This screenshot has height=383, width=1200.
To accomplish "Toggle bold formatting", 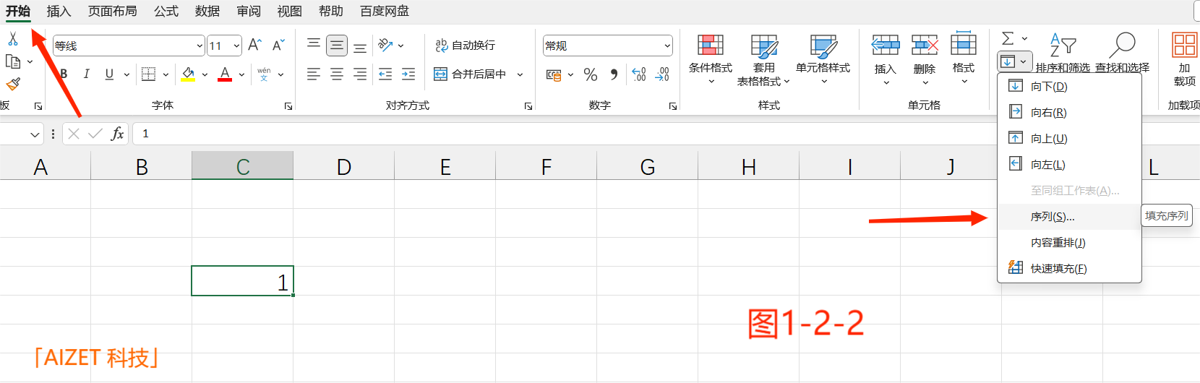I will point(64,74).
